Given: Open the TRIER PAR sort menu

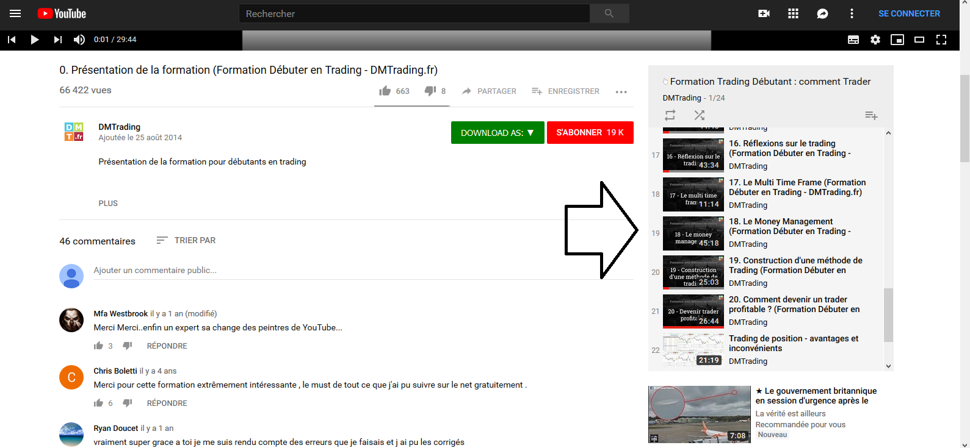Looking at the screenshot, I should click(x=186, y=240).
